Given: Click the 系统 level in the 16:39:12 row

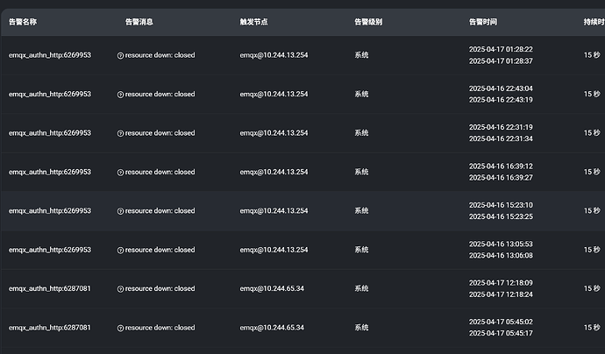Looking at the screenshot, I should tap(361, 172).
